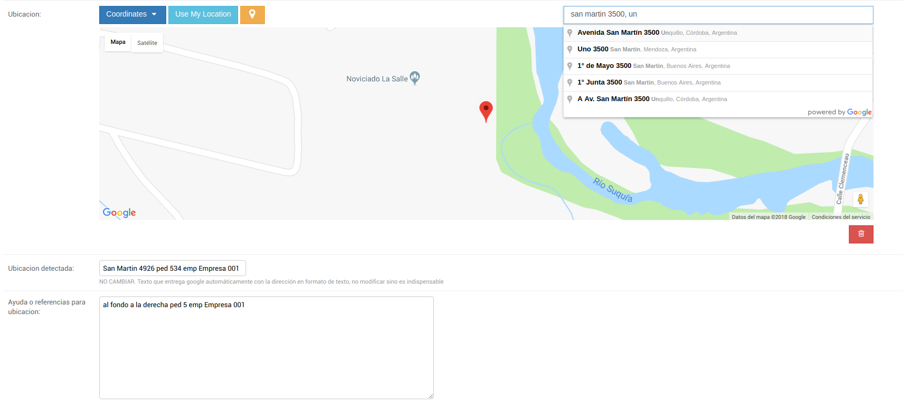Select the Street View pegman icon
The height and width of the screenshot is (404, 903).
tap(861, 200)
